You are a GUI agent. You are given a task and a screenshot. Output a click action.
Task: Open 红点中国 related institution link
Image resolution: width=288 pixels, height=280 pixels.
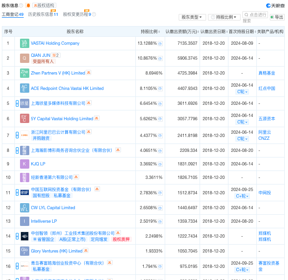click(x=267, y=89)
